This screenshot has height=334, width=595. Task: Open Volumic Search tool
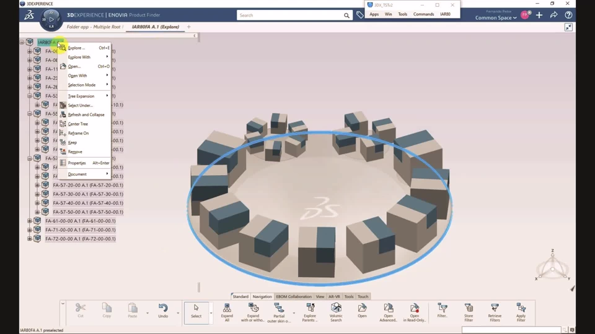click(x=336, y=312)
